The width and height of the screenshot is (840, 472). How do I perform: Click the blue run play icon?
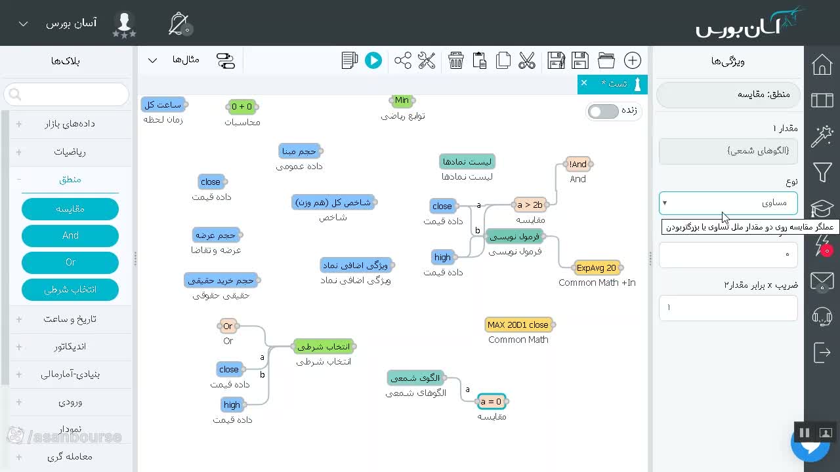(373, 60)
